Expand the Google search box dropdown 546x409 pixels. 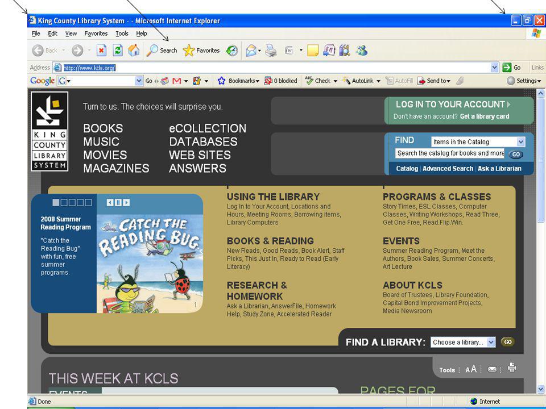[x=139, y=81]
